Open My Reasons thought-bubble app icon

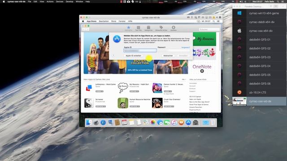click(123, 88)
